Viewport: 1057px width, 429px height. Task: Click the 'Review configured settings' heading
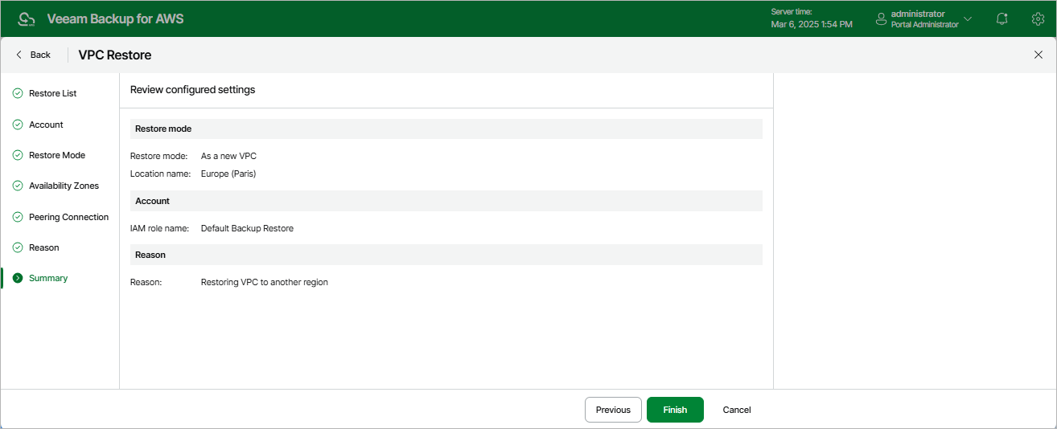[192, 90]
